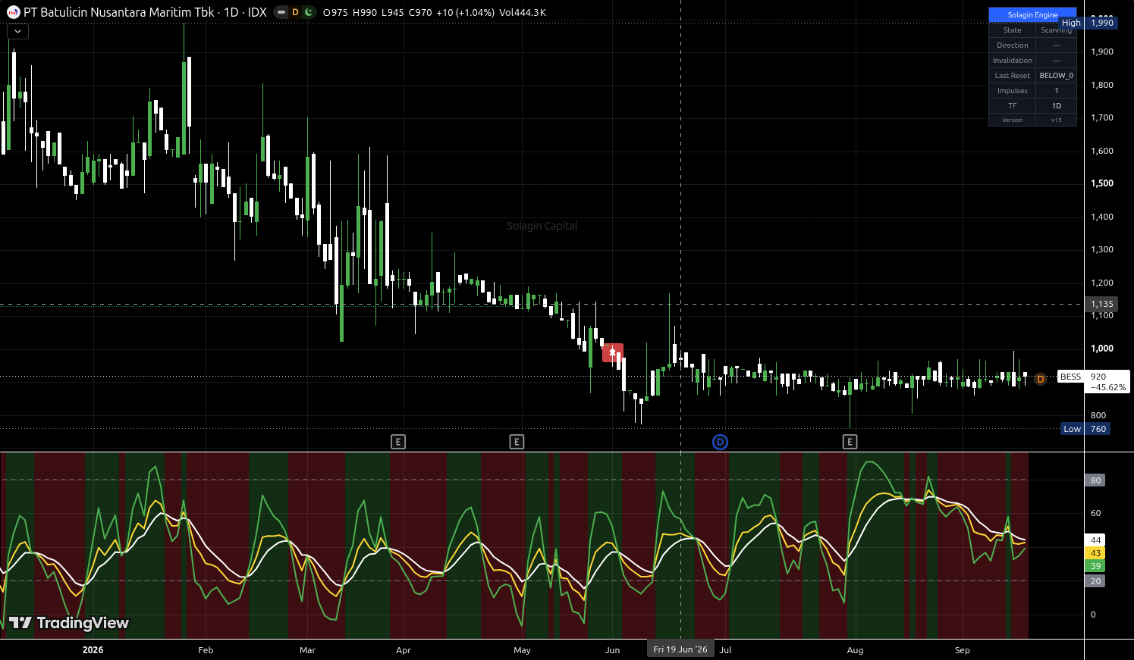Click the orange D badge beside the symbol title
Image resolution: width=1134 pixels, height=660 pixels.
[x=295, y=12]
